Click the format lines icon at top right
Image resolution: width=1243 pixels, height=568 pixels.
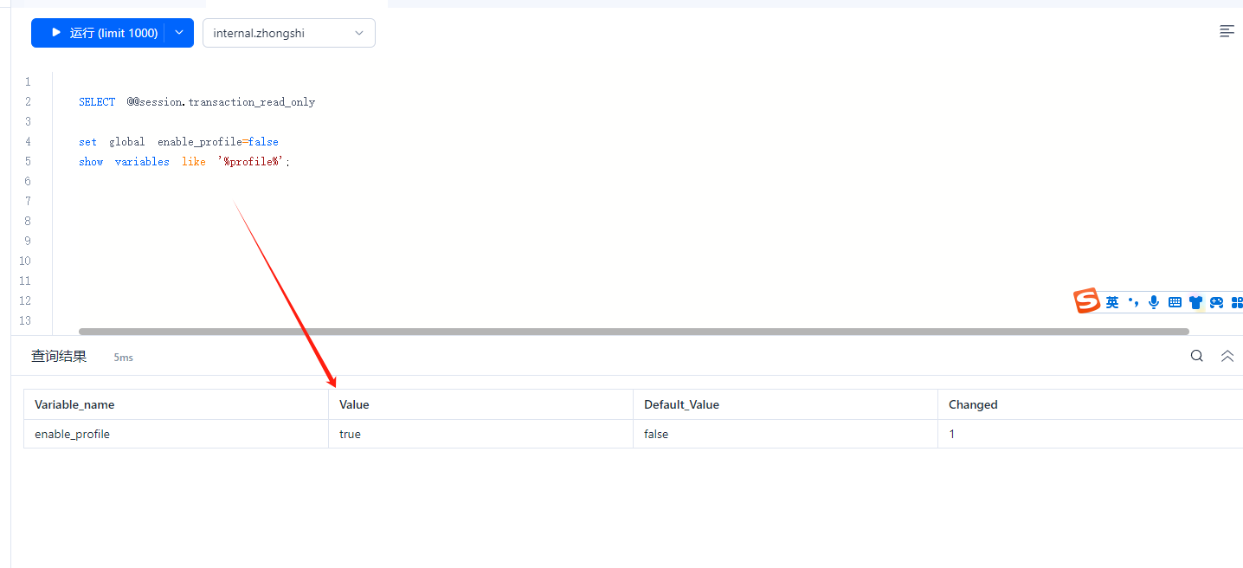coord(1227,31)
